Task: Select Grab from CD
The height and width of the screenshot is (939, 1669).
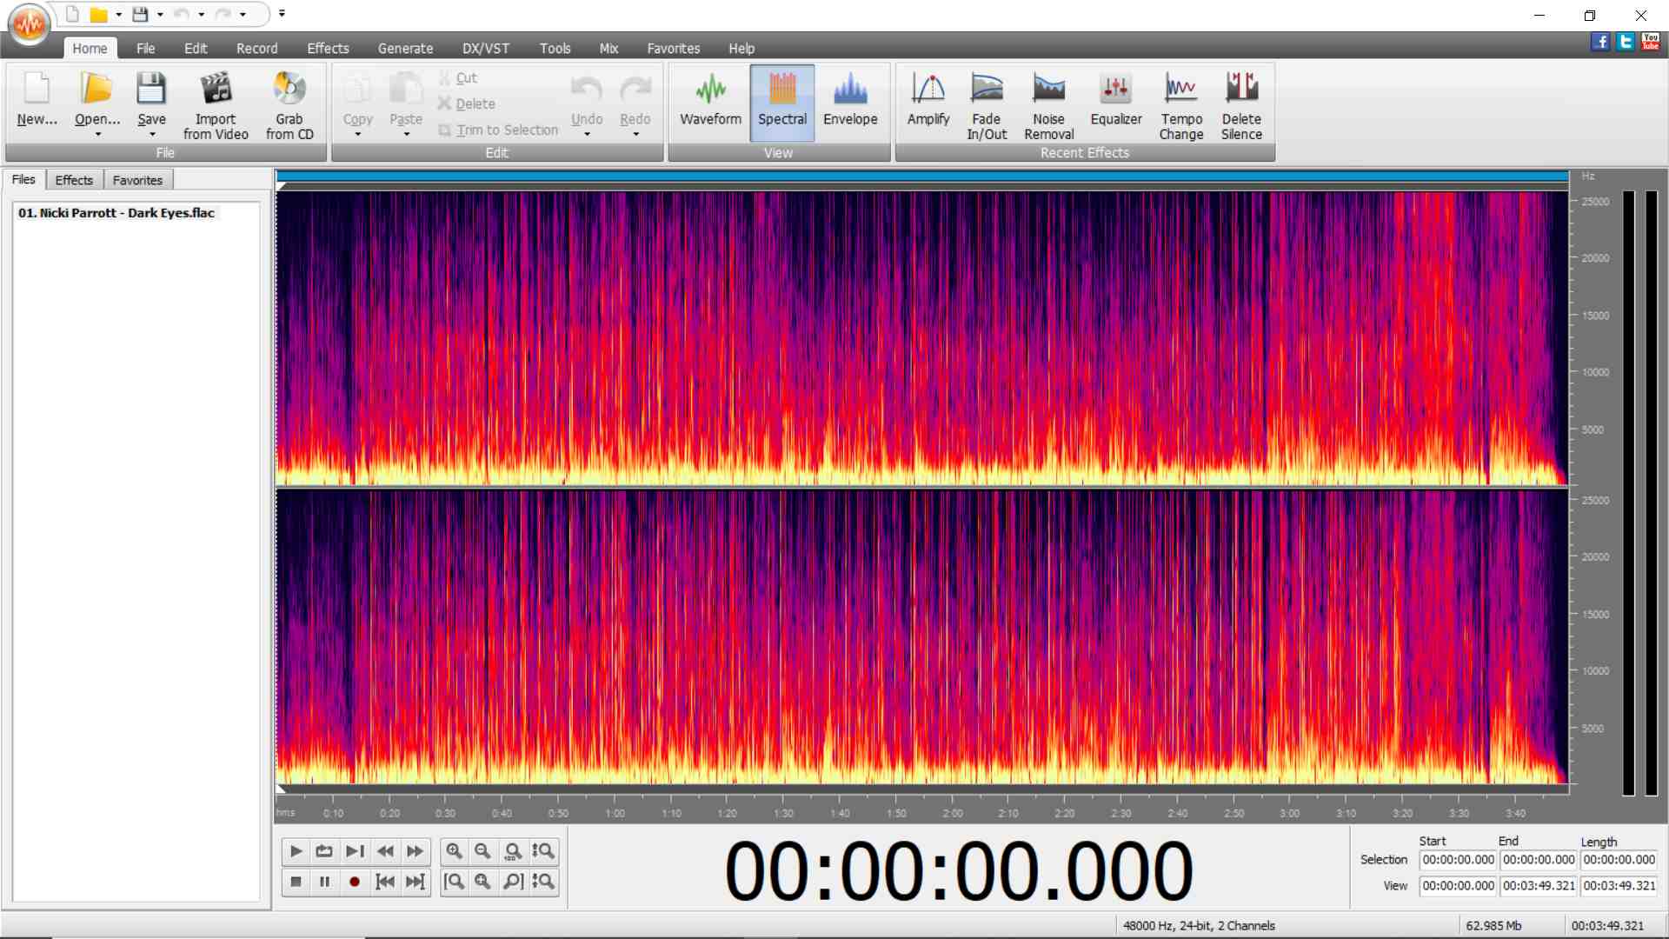Action: point(289,104)
